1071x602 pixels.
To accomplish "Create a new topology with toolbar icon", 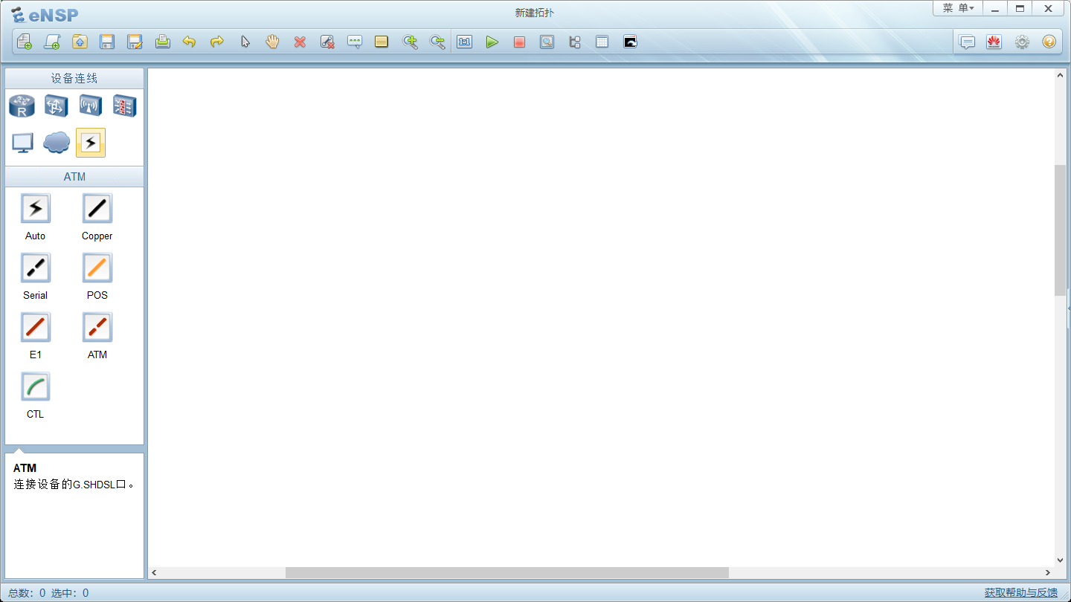I will (25, 42).
